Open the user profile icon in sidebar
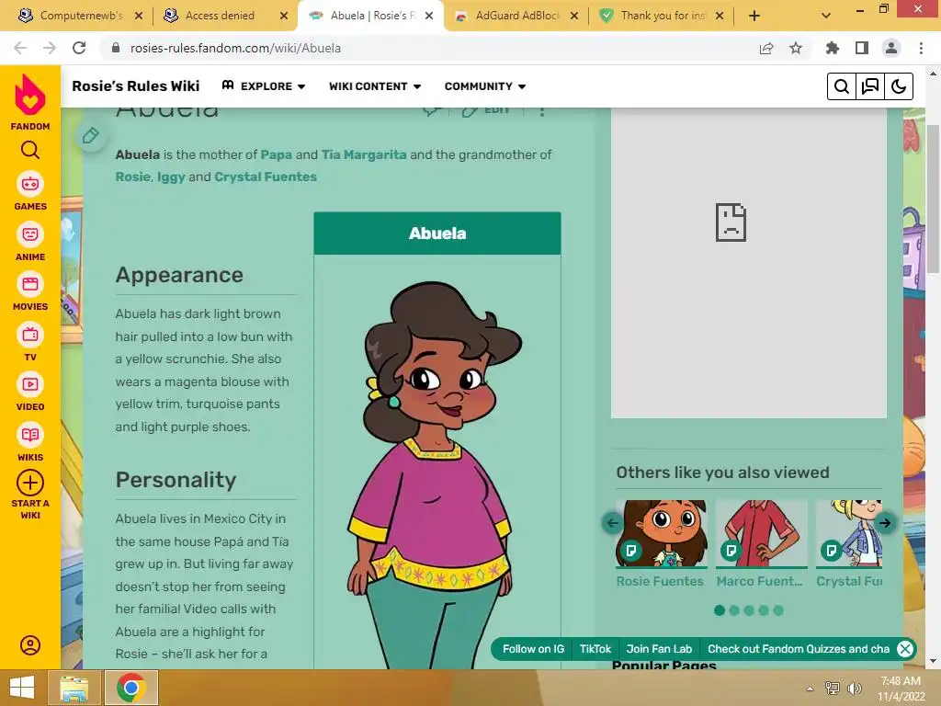 pyautogui.click(x=30, y=645)
